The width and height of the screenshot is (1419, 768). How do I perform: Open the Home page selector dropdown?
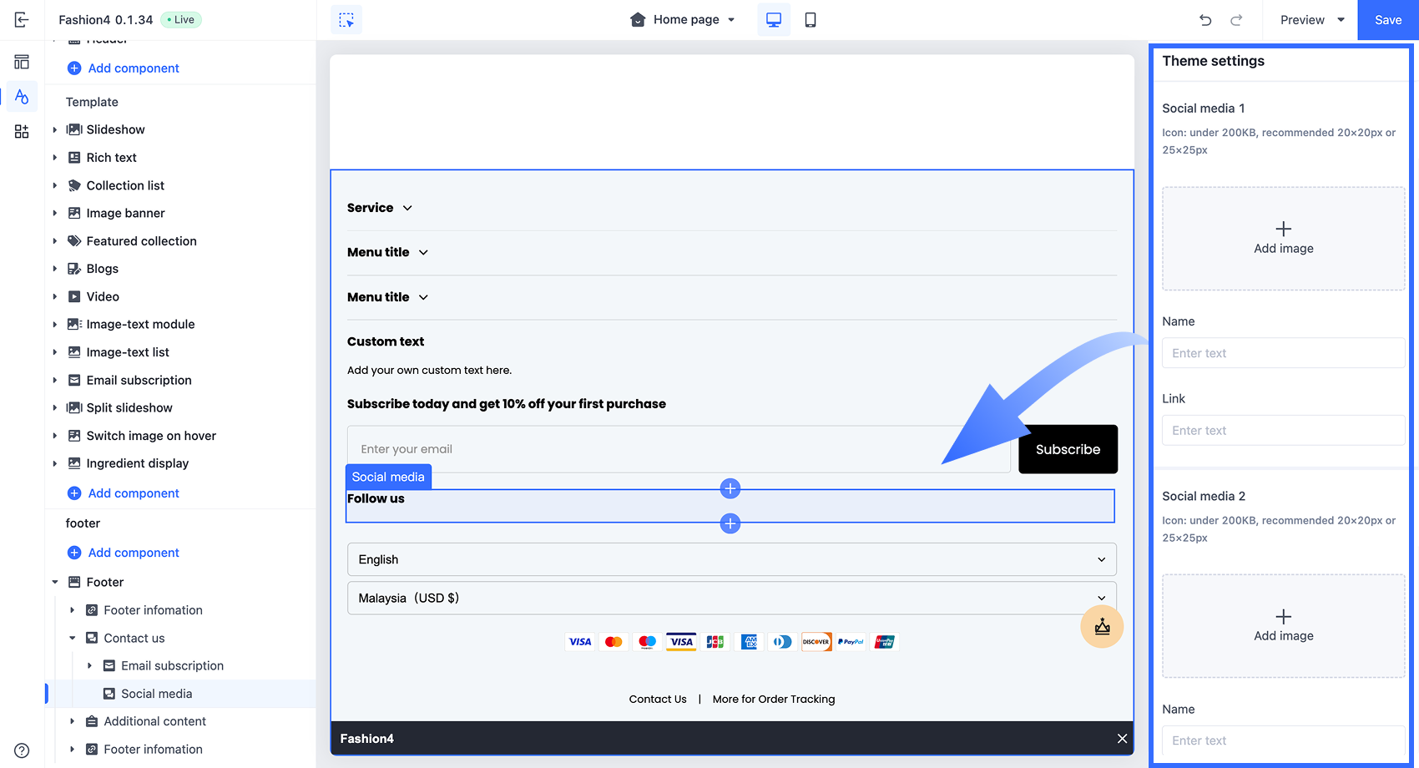click(x=684, y=20)
